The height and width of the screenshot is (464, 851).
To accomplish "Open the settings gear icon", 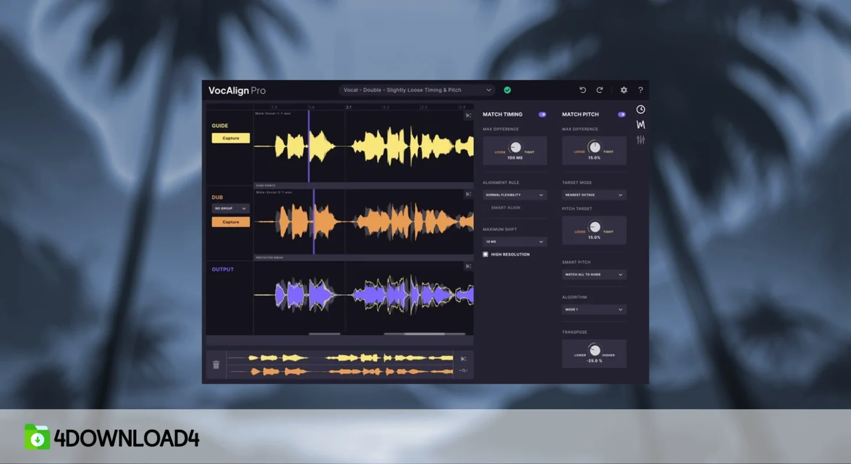I will pyautogui.click(x=624, y=90).
